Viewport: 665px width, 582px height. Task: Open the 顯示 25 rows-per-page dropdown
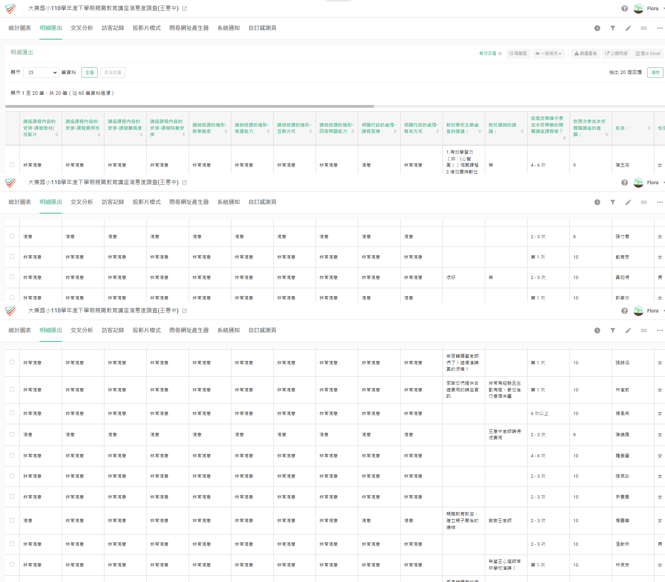coord(41,73)
